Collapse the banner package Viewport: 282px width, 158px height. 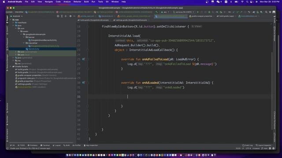coord(24,37)
